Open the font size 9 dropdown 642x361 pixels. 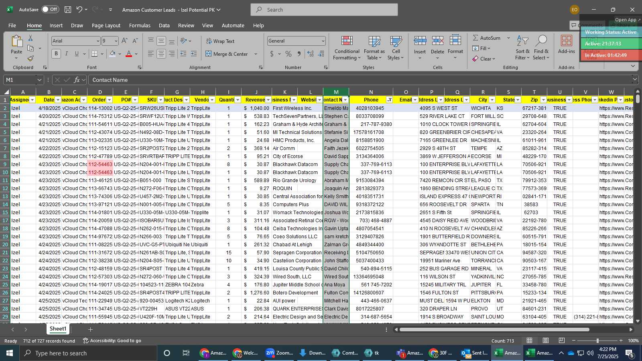point(116,41)
